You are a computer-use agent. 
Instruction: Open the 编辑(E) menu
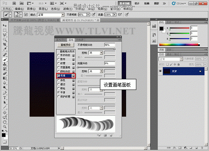[19, 9]
